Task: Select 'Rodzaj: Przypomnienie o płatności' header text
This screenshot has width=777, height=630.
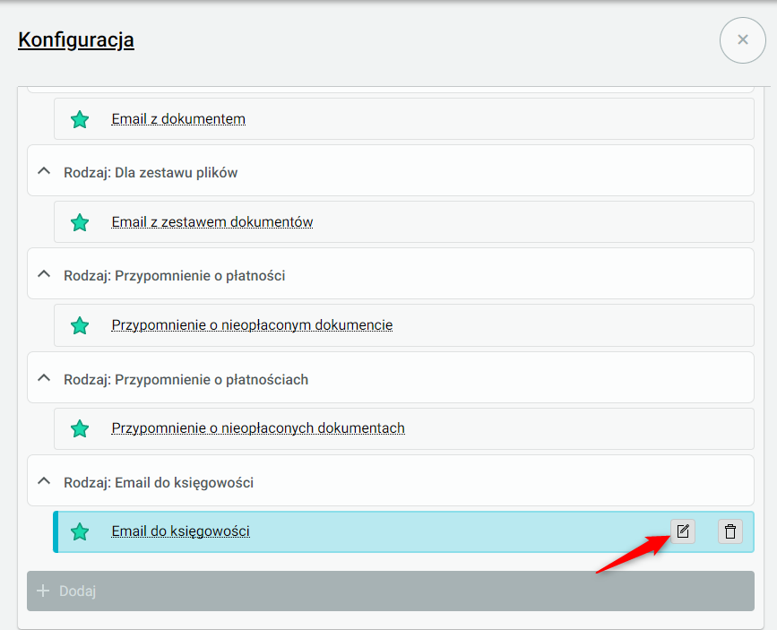Action: tap(175, 276)
